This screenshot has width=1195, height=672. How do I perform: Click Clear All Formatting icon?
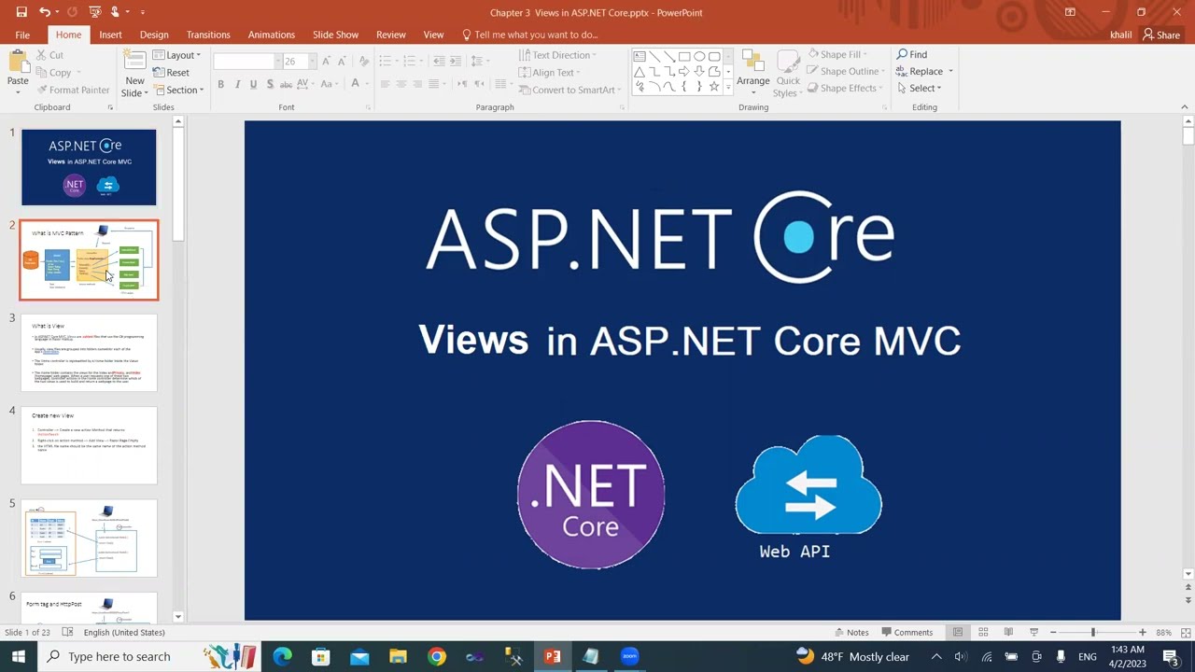click(x=362, y=61)
